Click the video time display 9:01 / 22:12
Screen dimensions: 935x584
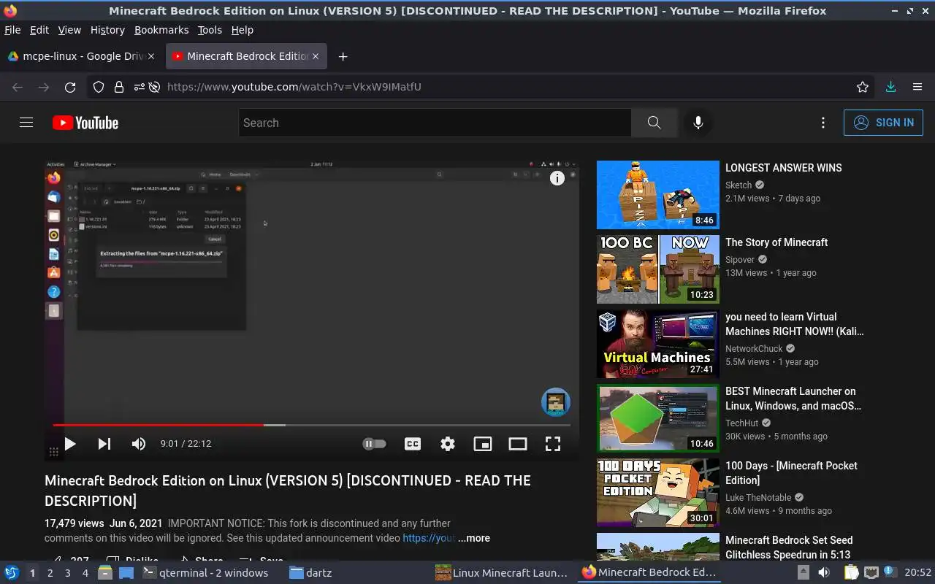tap(186, 444)
